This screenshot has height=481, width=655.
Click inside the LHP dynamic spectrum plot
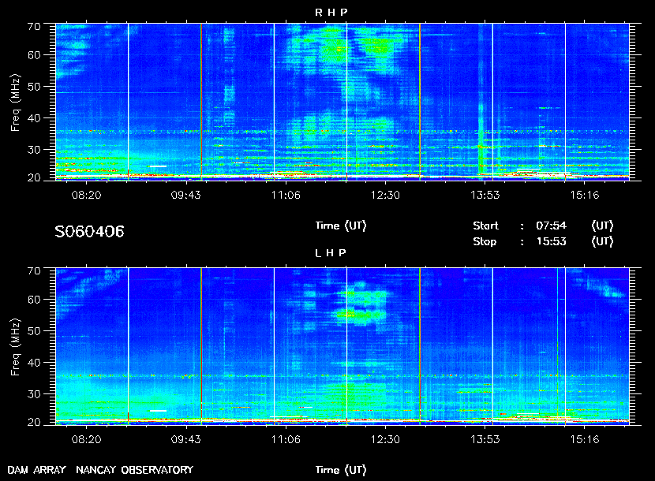(342, 346)
